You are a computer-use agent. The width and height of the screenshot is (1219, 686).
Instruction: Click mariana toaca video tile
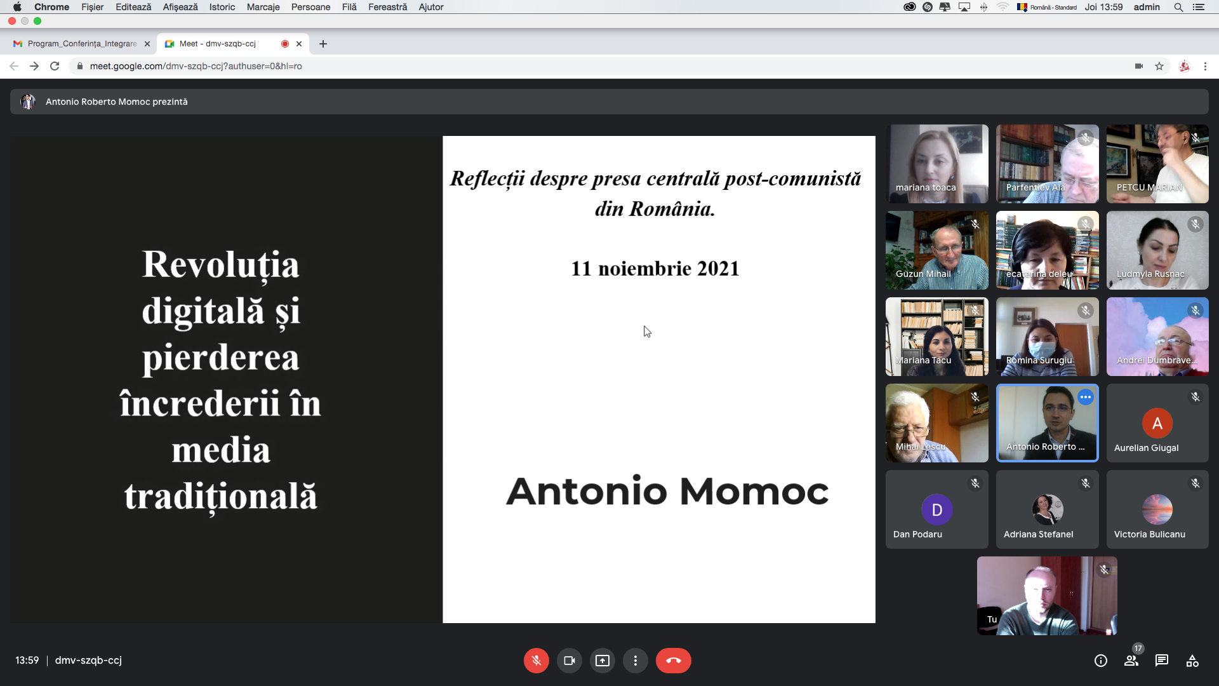coord(936,164)
